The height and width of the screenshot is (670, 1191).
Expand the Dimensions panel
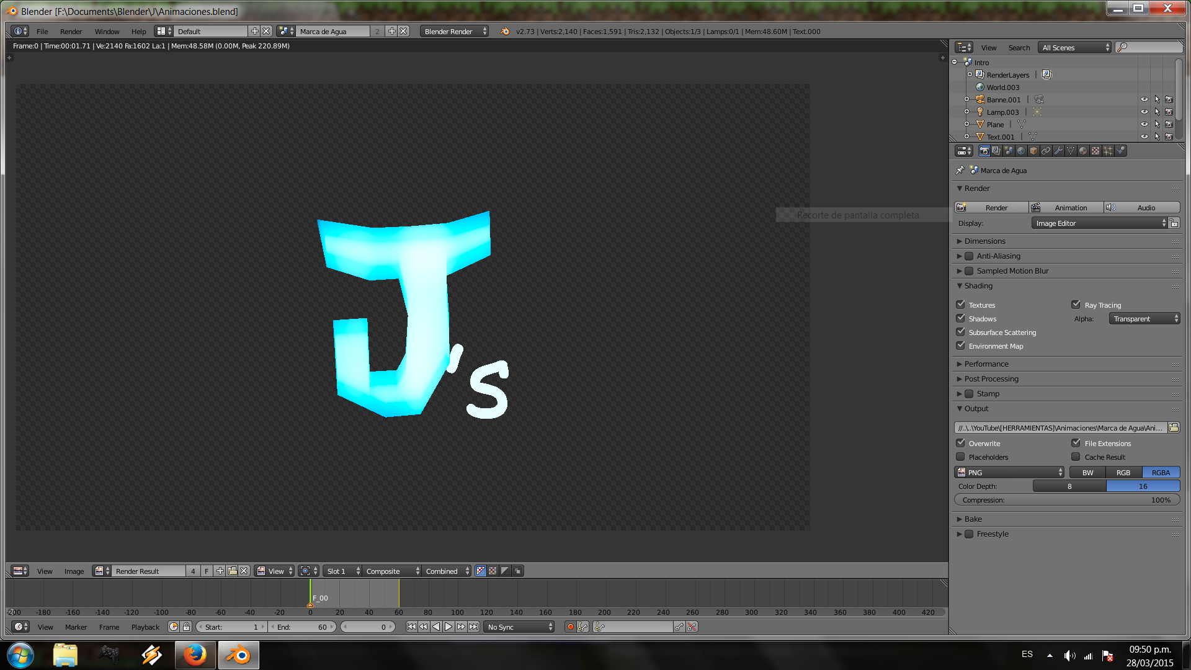click(984, 241)
